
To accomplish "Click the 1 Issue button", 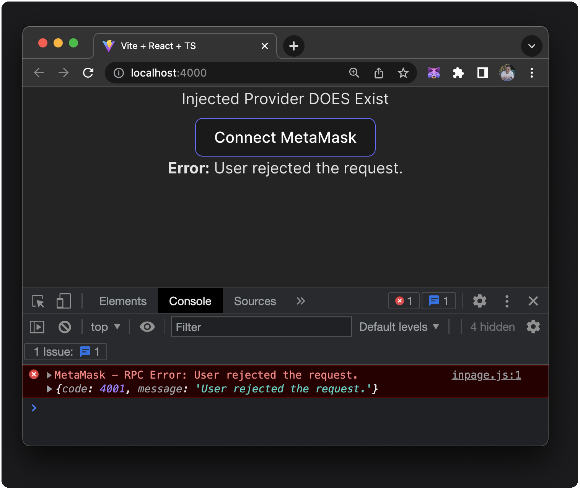I will click(66, 351).
